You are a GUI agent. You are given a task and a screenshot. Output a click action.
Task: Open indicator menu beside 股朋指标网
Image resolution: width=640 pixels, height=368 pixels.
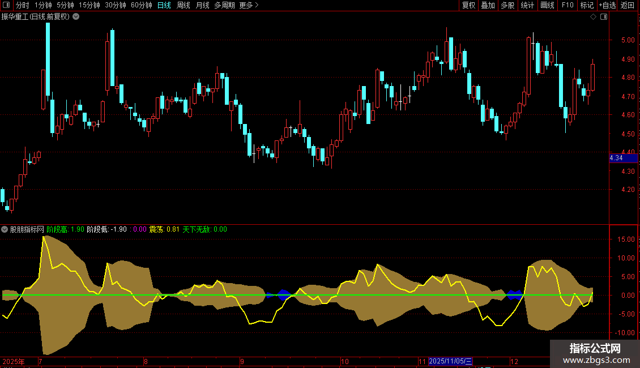coord(5,229)
